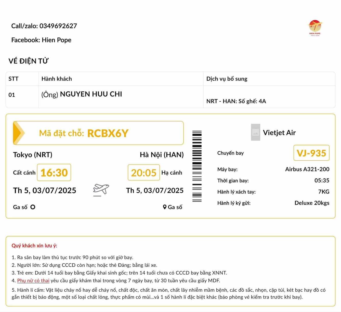Click the 'Deluxe 20kgs' checked baggage value
Viewport: 341px width, 312px height.
[312, 203]
